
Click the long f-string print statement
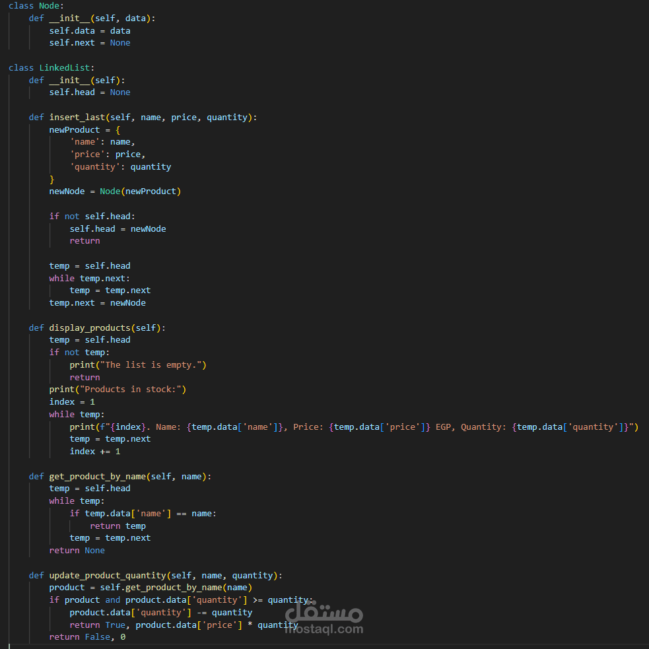354,427
